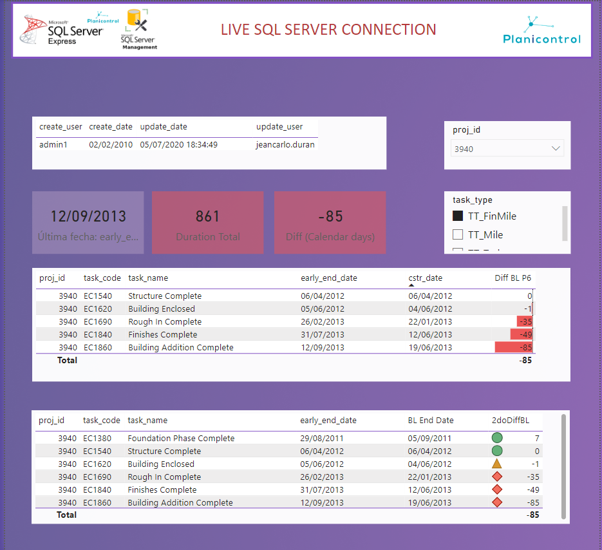
Task: Click the sort arrow under cstr_date header
Action: 411,285
